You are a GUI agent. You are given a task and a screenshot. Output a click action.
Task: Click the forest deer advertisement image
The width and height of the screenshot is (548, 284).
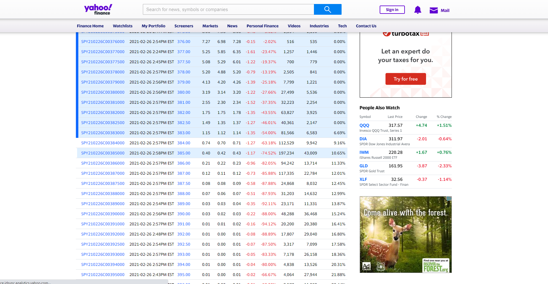405,235
